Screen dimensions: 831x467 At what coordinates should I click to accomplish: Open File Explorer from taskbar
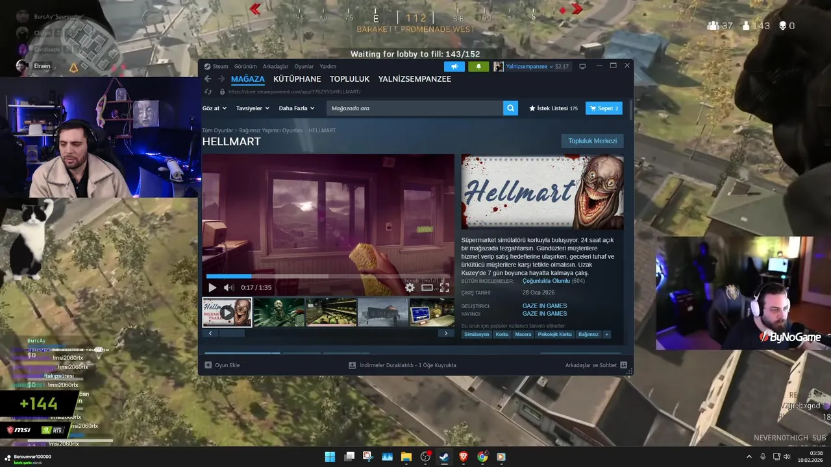[406, 457]
